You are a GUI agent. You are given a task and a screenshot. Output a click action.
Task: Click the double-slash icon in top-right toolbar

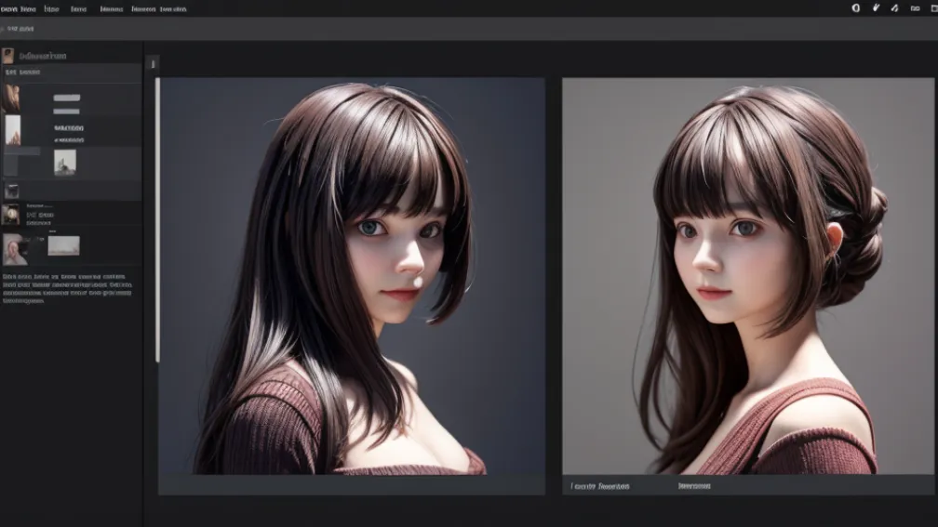[895, 8]
